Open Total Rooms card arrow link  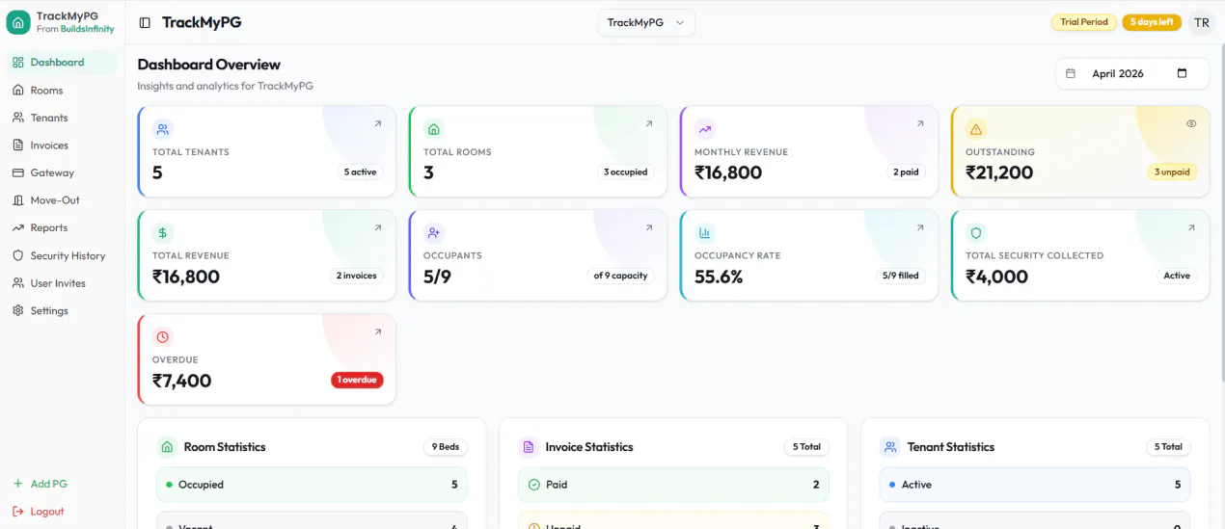pyautogui.click(x=648, y=123)
